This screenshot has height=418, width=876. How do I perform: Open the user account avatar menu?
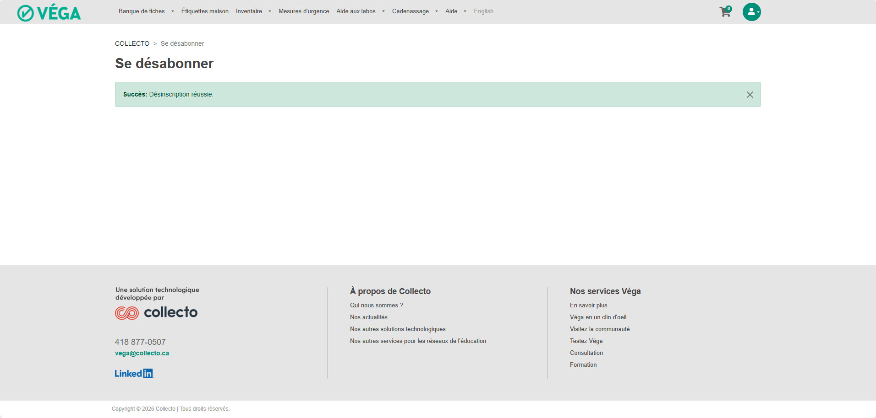click(751, 12)
